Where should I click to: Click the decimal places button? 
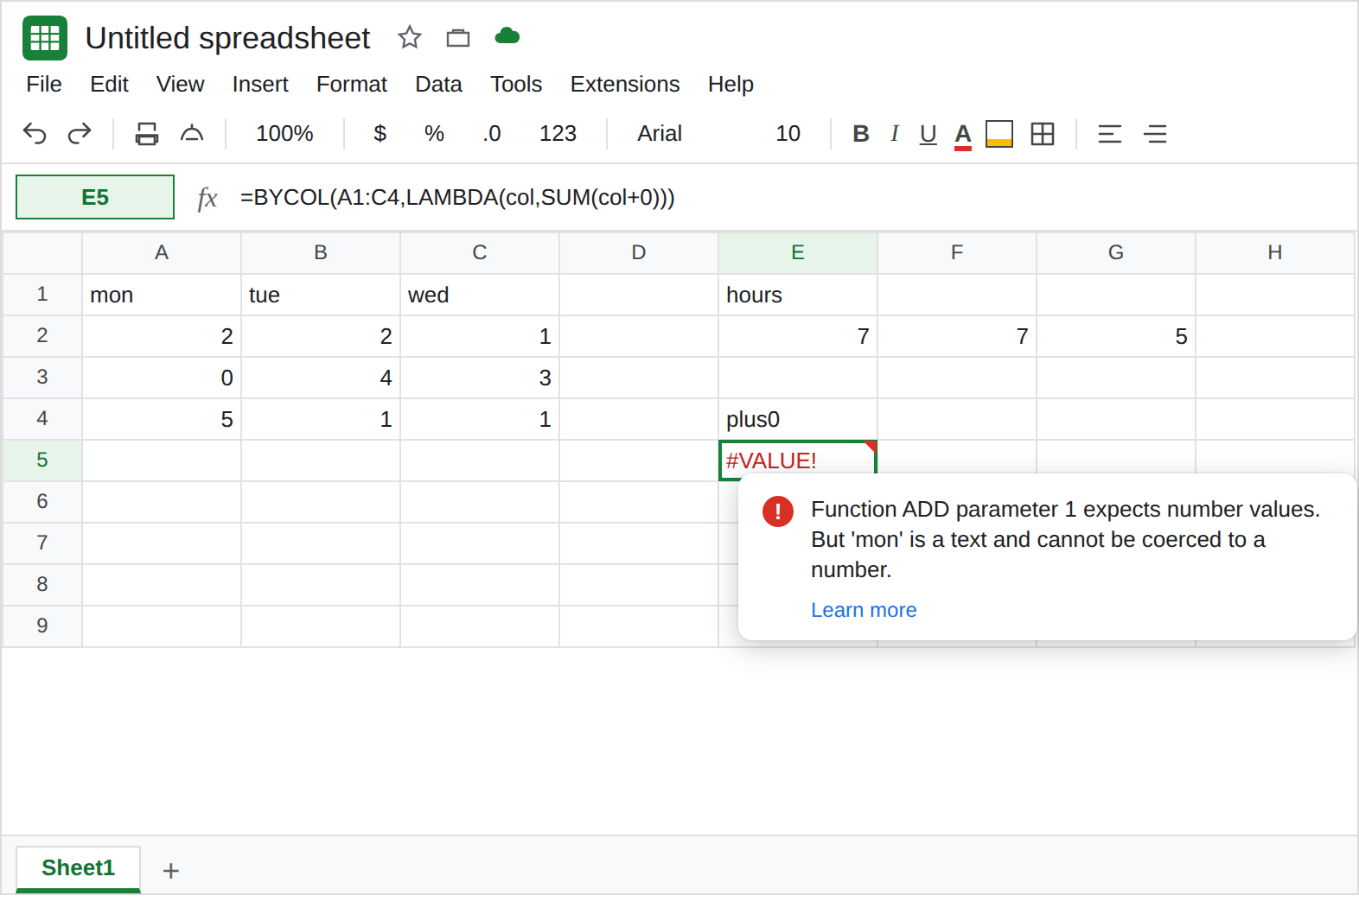point(492,134)
